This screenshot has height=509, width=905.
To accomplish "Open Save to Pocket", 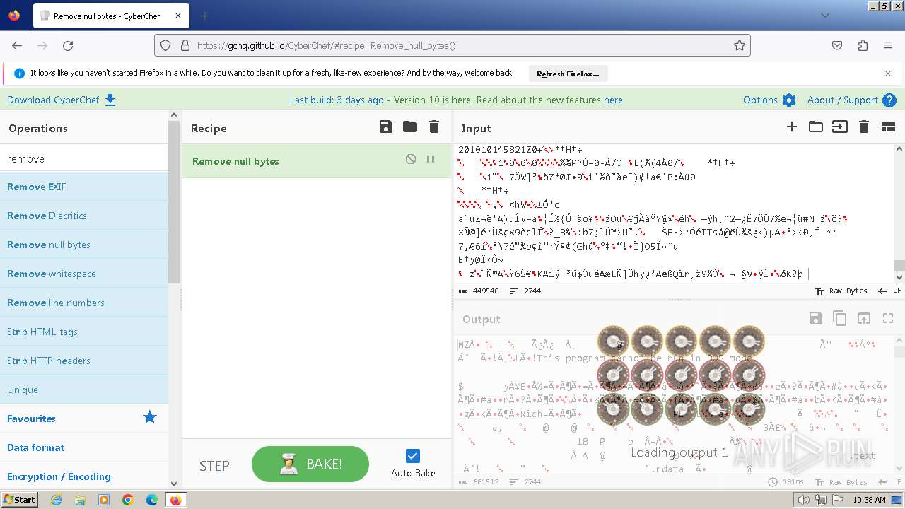I will coord(837,45).
